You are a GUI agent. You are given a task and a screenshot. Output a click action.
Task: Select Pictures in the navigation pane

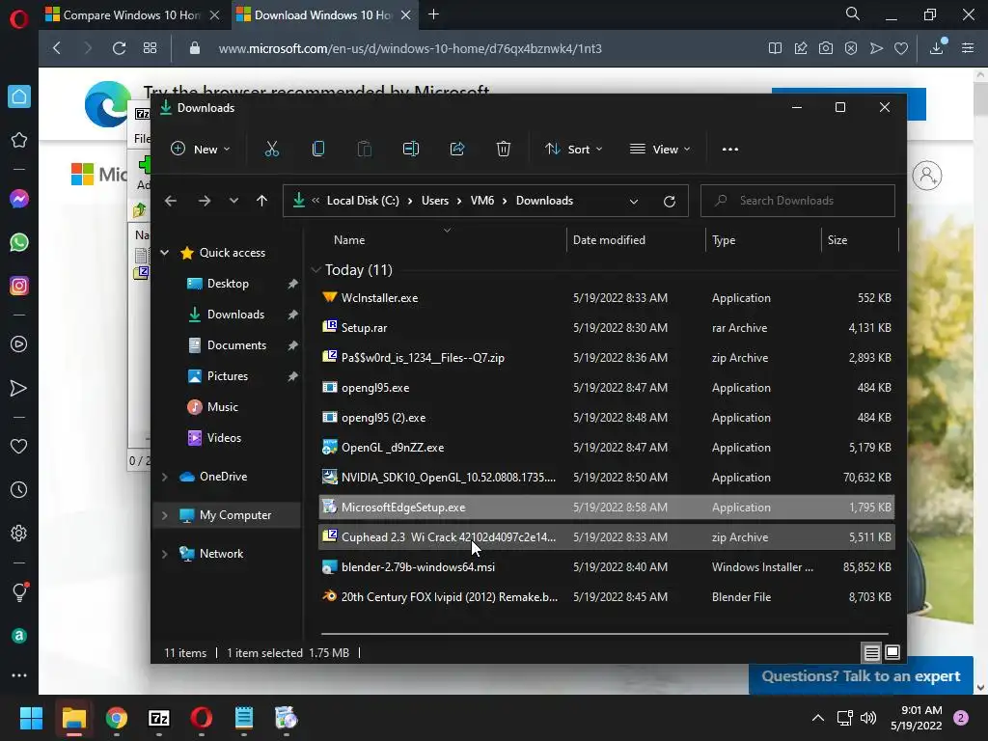228,376
